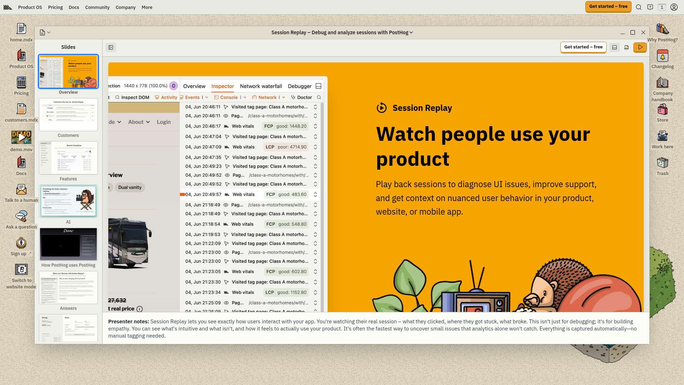Expand the Session Replay window title dropdown

click(x=342, y=32)
